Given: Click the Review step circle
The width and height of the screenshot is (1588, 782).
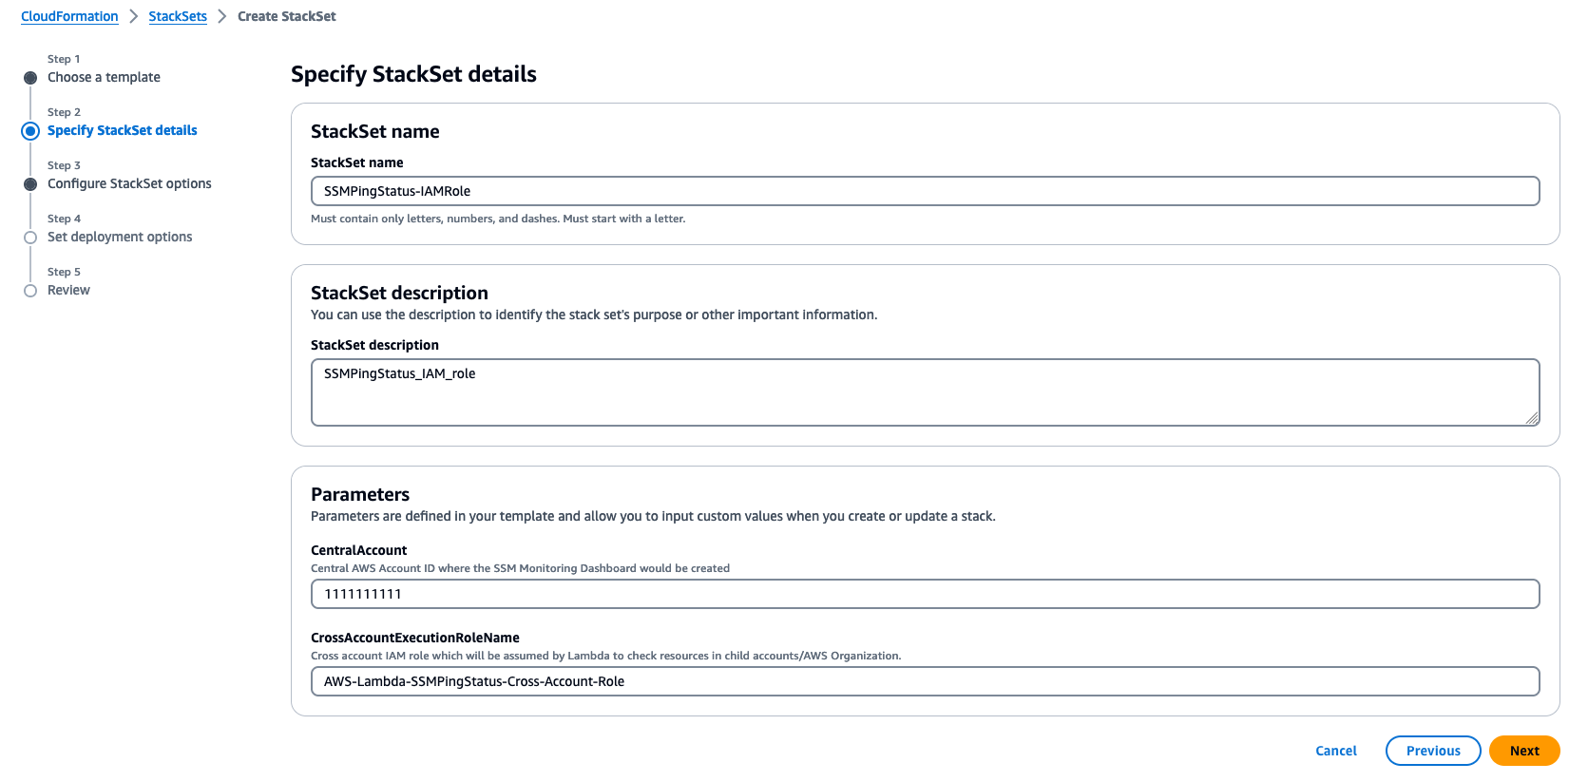Looking at the screenshot, I should coord(29,290).
